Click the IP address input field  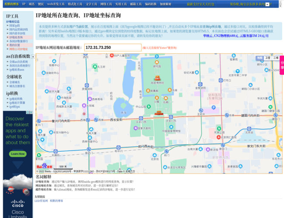(113, 47)
